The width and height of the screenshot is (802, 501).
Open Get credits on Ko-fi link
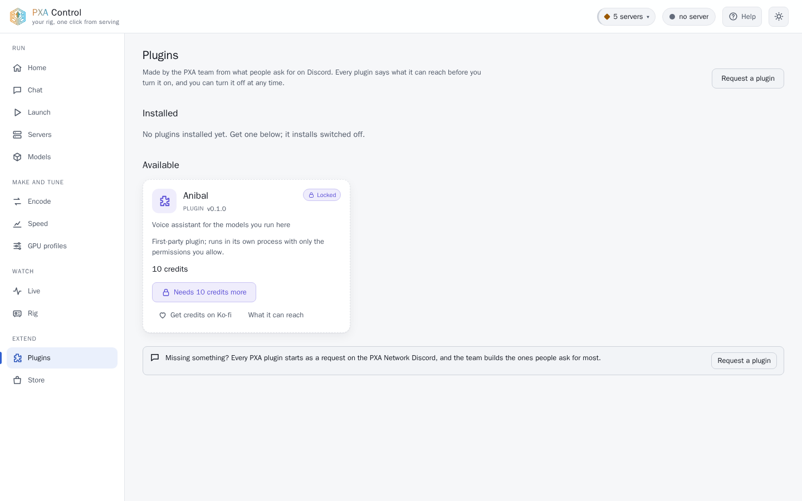(195, 315)
